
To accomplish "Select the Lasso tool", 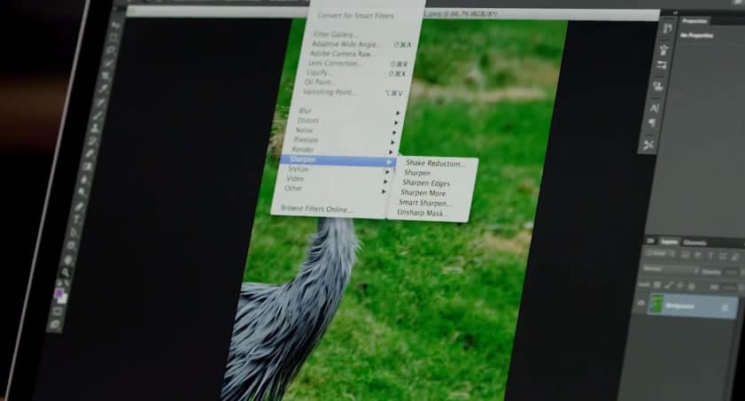I will click(x=113, y=50).
